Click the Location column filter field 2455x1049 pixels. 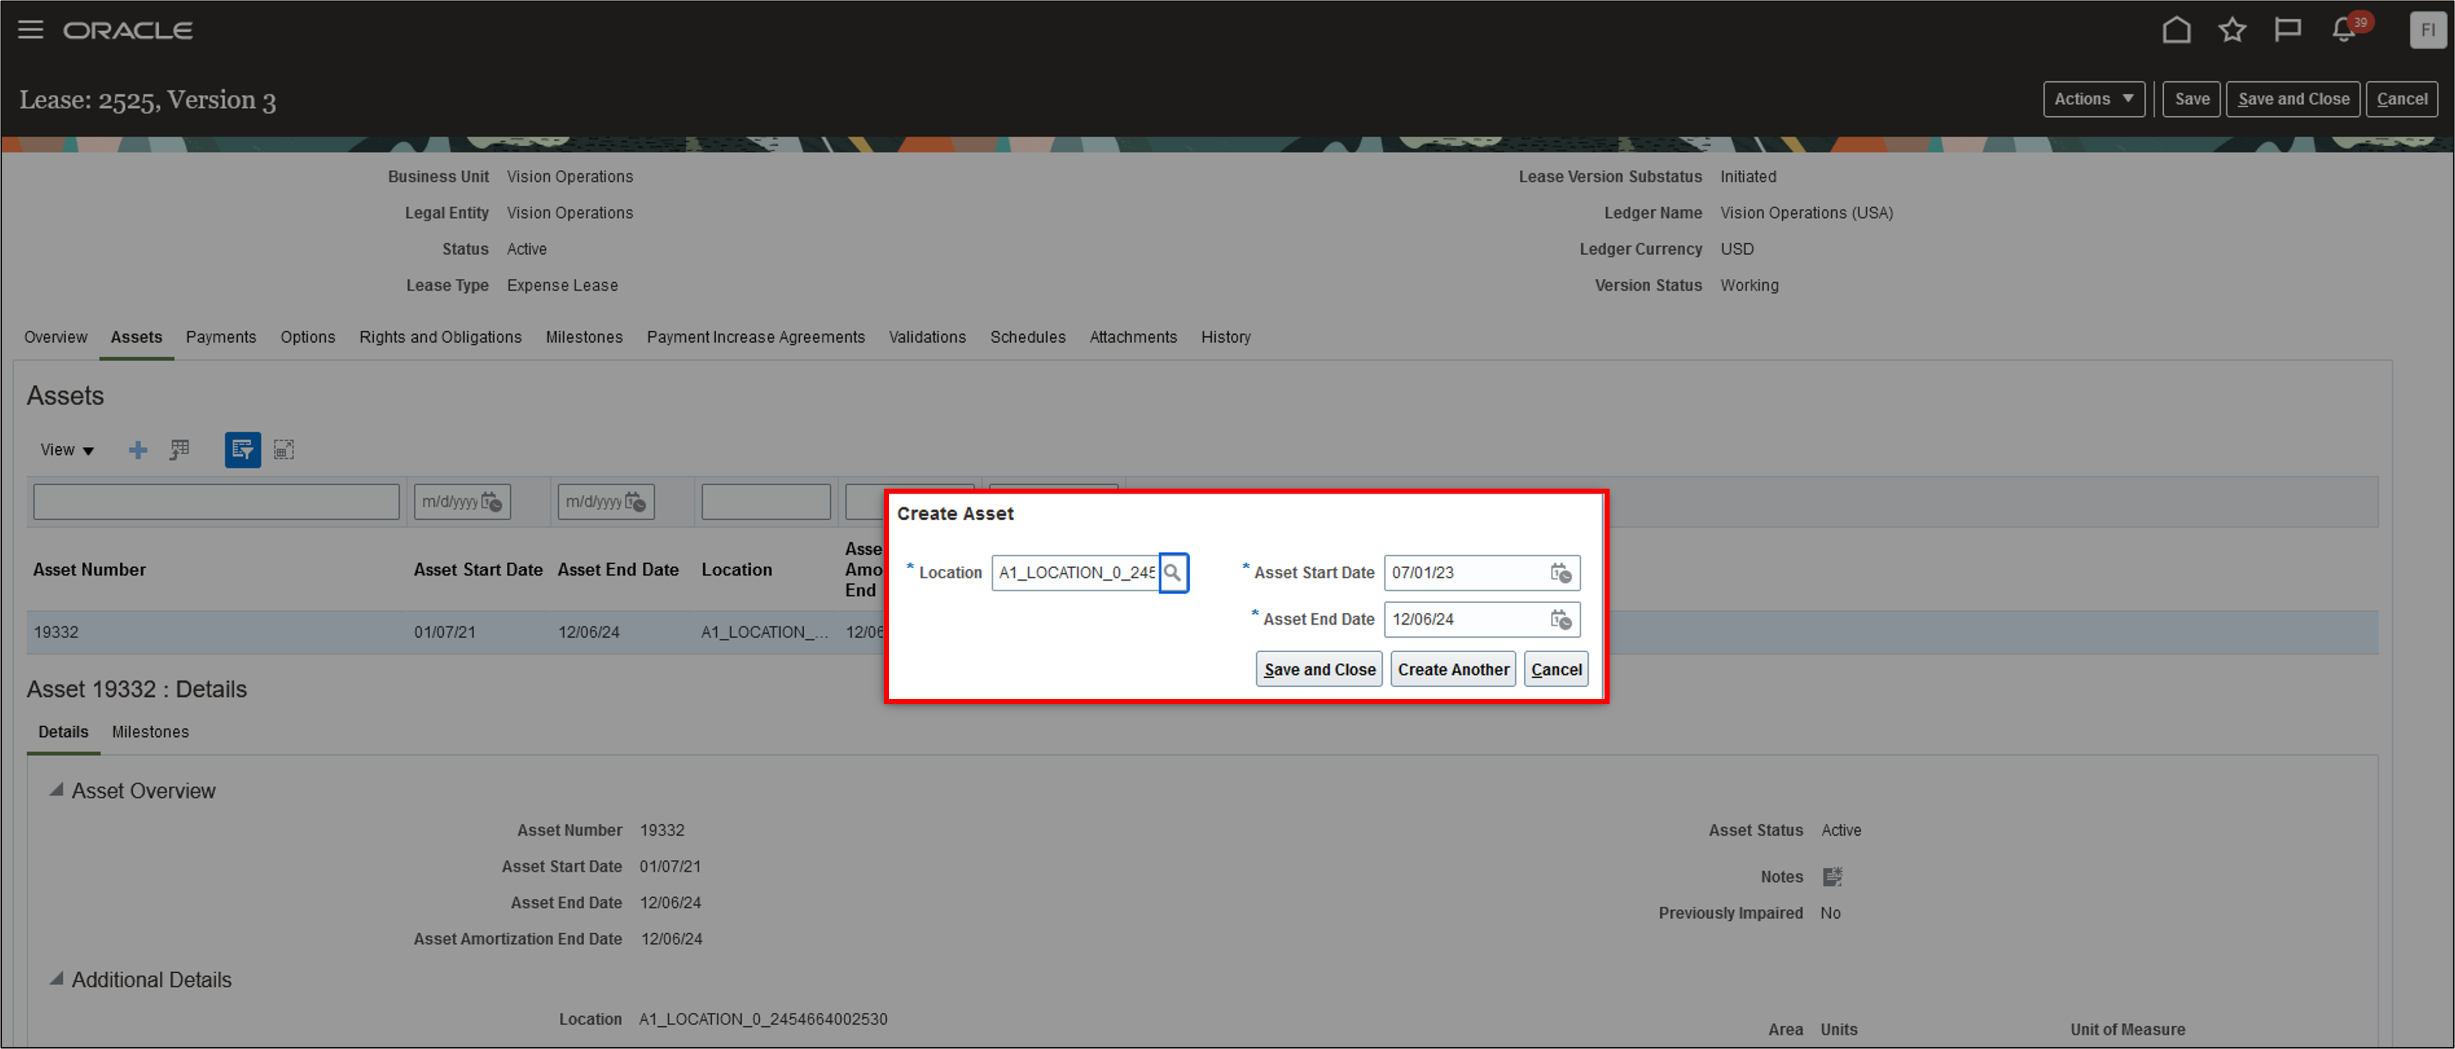[x=765, y=501]
